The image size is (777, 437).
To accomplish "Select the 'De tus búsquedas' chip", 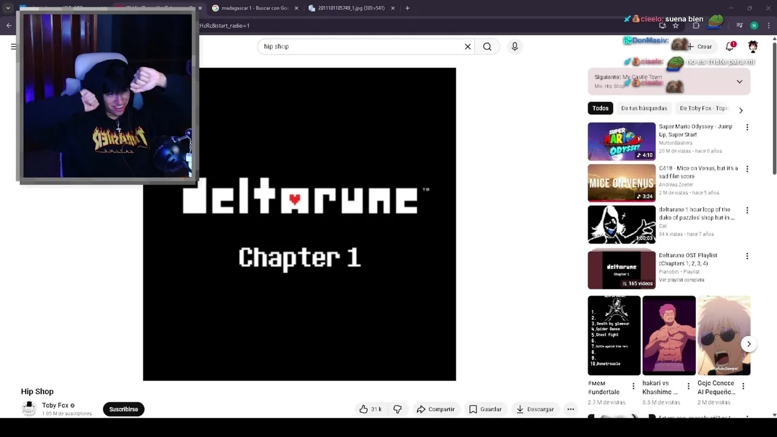I will tap(644, 108).
